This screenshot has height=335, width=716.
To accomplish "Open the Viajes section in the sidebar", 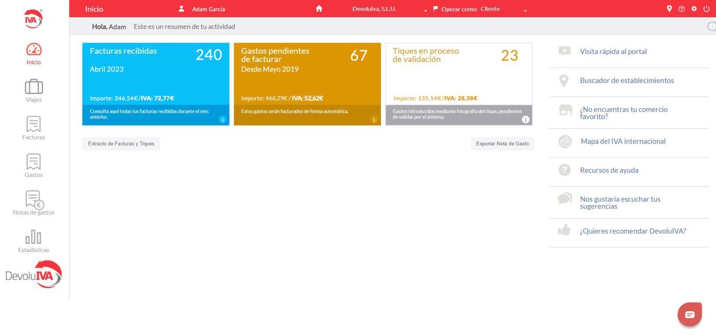I will (x=33, y=90).
